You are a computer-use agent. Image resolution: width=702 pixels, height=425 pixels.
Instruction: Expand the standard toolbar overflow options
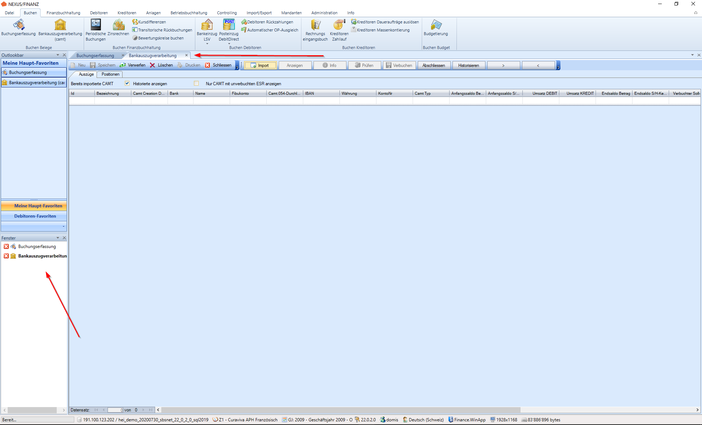tap(237, 66)
